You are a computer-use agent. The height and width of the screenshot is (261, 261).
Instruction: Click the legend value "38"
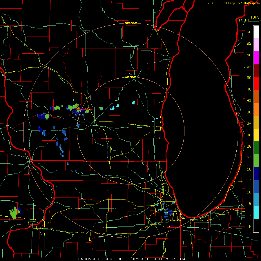click(249, 112)
